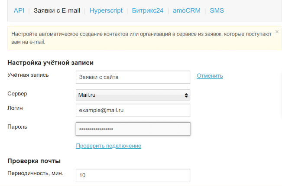The height and width of the screenshot is (186, 282).
Task: Click the Учётная запись field label
Action: [x=28, y=75]
